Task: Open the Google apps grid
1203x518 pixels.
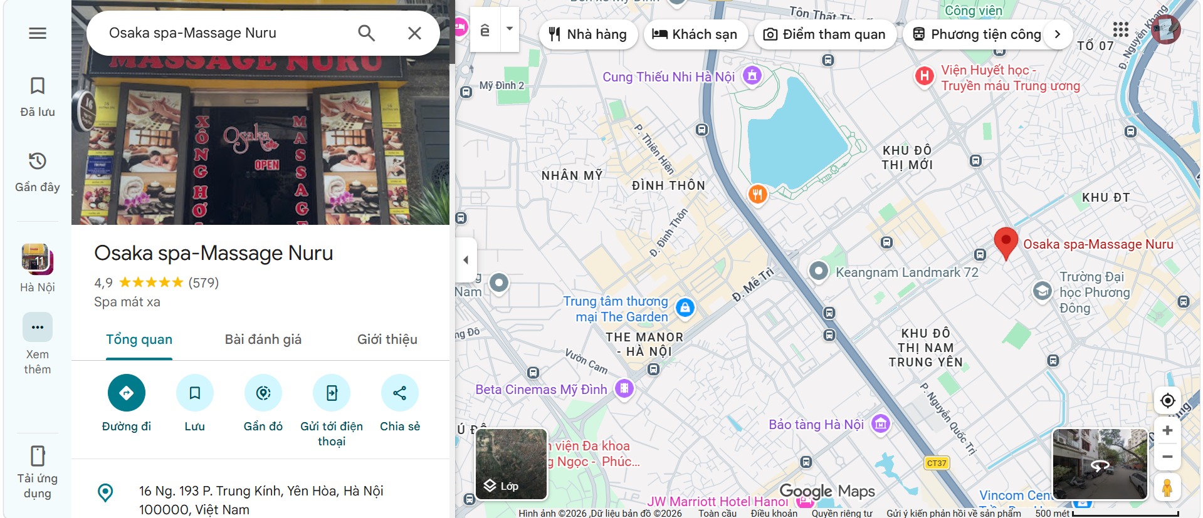Action: point(1121,29)
